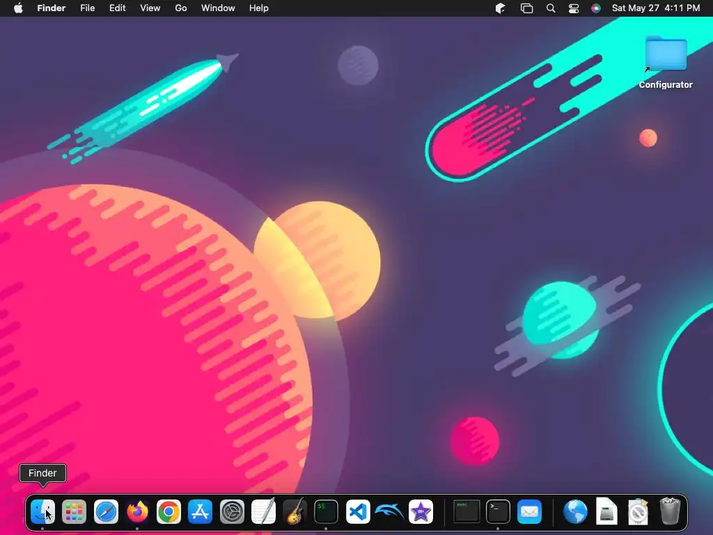The width and height of the screenshot is (713, 535).
Task: Open Mail from the Dock
Action: pos(529,512)
